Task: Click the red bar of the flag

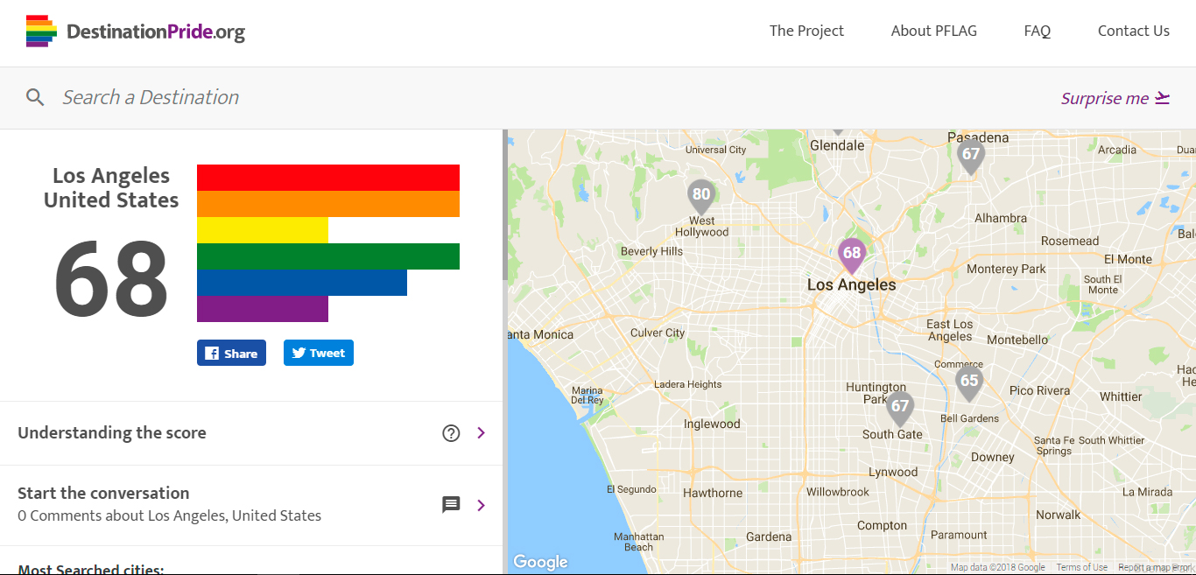Action: (328, 178)
